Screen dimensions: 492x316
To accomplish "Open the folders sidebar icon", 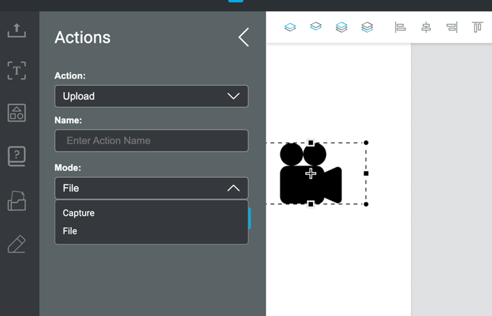I will tap(17, 200).
